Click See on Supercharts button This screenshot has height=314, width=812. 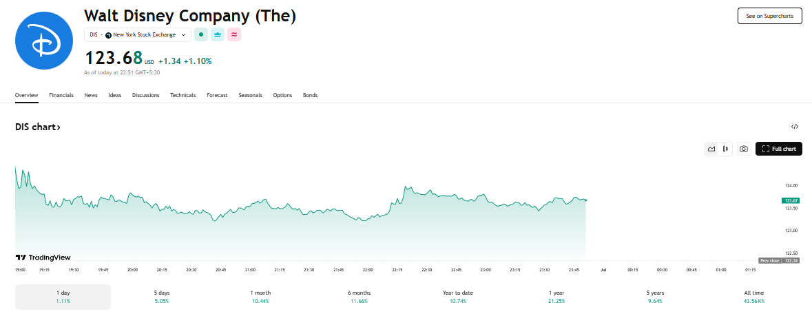point(769,16)
